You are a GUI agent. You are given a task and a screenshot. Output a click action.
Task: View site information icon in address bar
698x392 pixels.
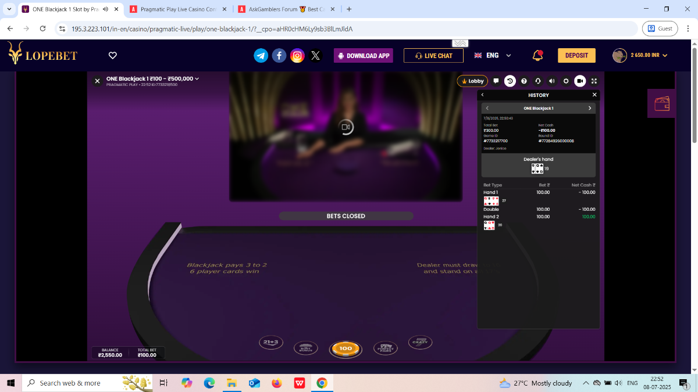click(63, 28)
